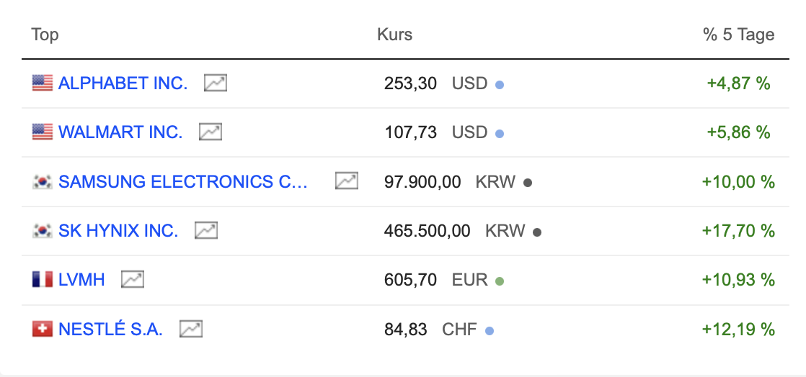Open chart icon next to SK Hynix

point(206,231)
